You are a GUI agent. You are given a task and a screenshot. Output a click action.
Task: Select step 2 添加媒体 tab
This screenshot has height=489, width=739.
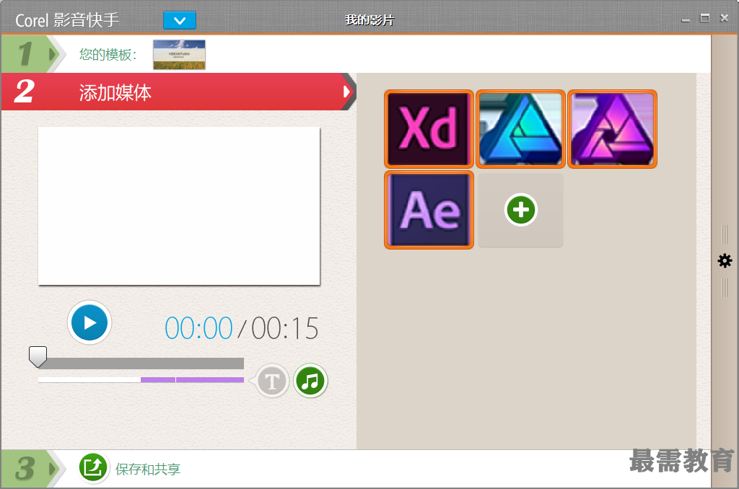click(x=178, y=92)
